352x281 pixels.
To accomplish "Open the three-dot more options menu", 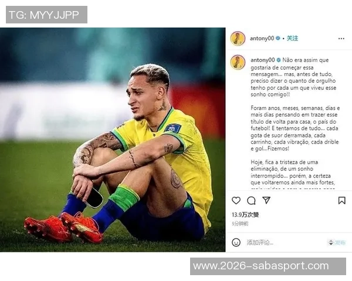I will [341, 39].
